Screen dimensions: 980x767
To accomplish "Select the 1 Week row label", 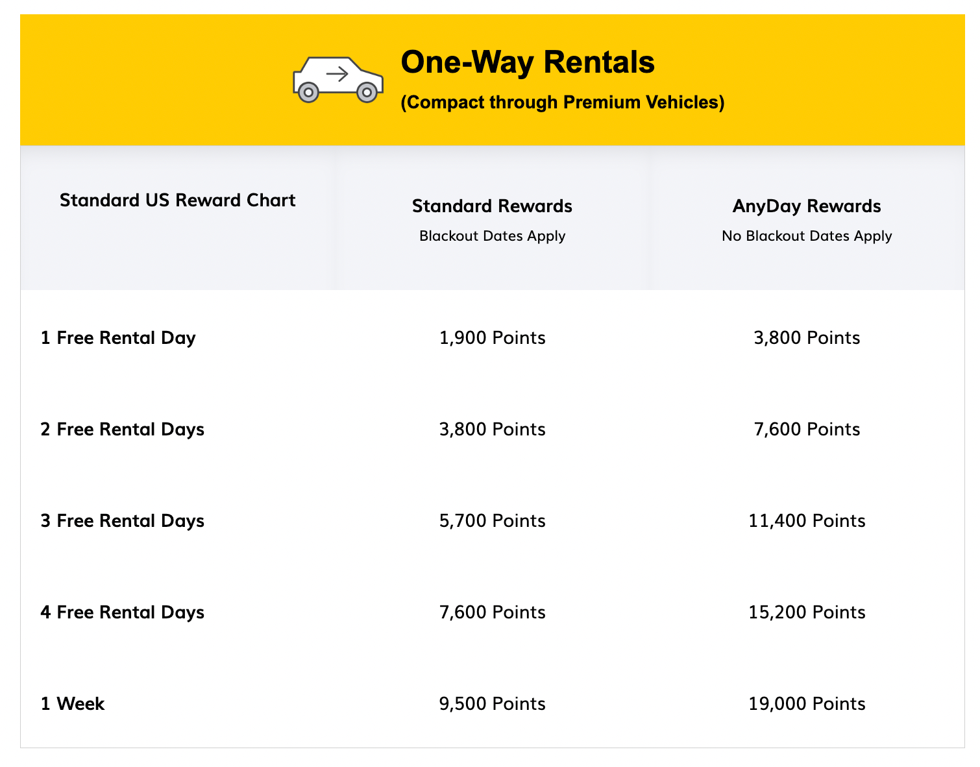I will 73,704.
